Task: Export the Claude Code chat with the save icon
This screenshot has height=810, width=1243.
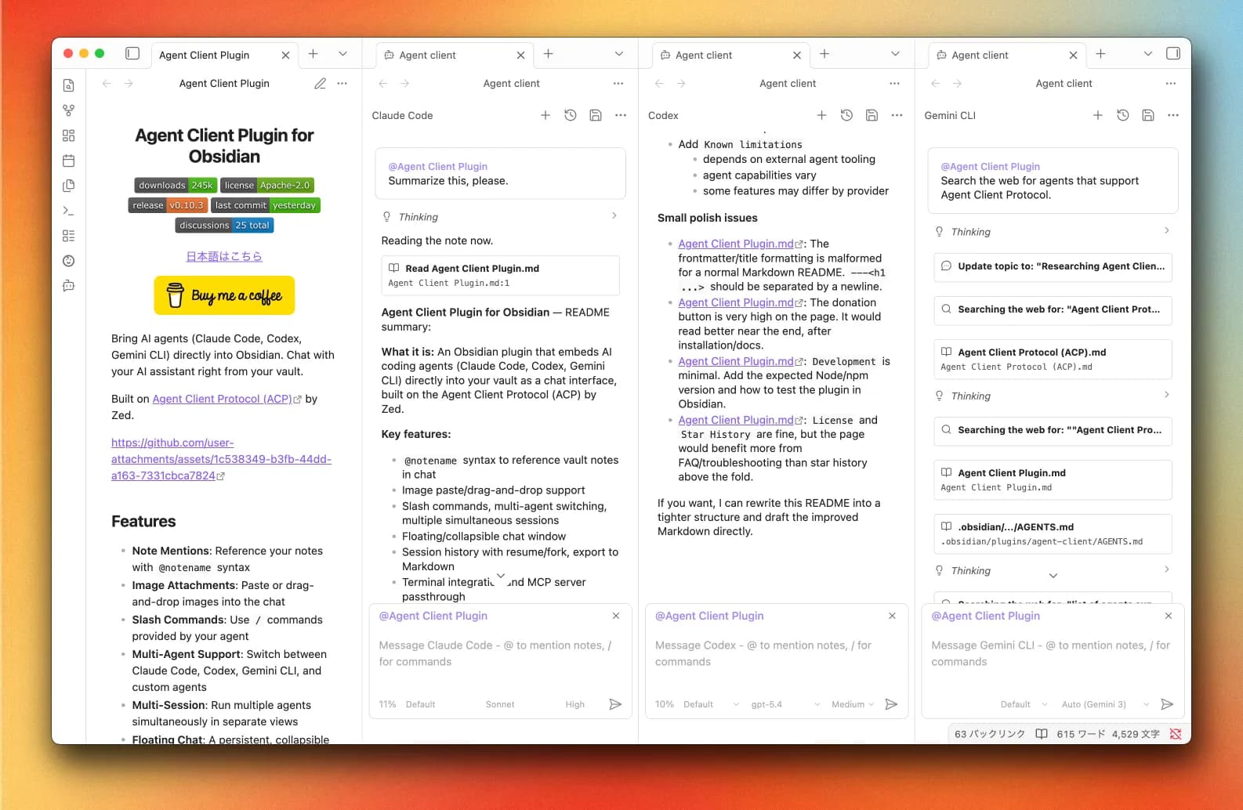Action: (x=596, y=115)
